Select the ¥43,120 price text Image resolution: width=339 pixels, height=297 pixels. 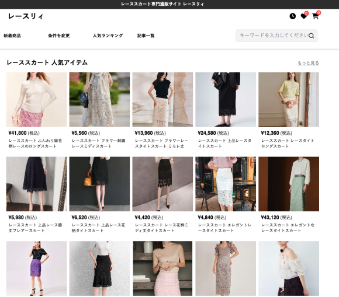(x=270, y=218)
